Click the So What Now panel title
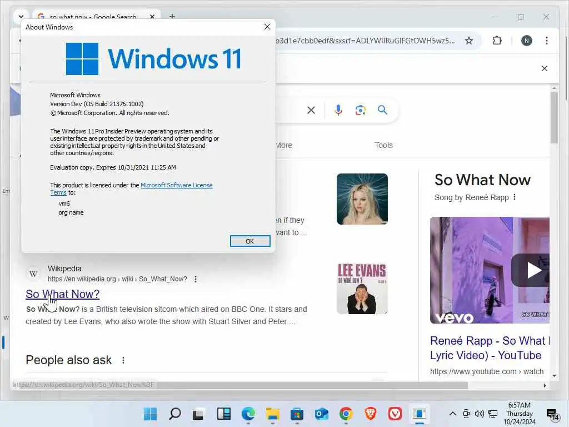 (483, 180)
